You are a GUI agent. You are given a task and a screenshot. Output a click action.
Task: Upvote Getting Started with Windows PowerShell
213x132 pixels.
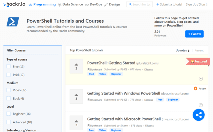(76, 96)
